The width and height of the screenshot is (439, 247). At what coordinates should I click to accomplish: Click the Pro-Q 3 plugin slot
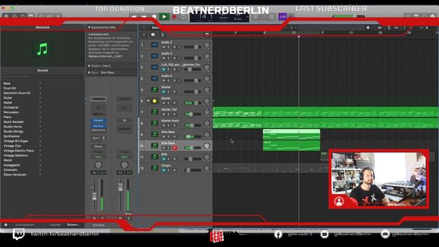(98, 126)
